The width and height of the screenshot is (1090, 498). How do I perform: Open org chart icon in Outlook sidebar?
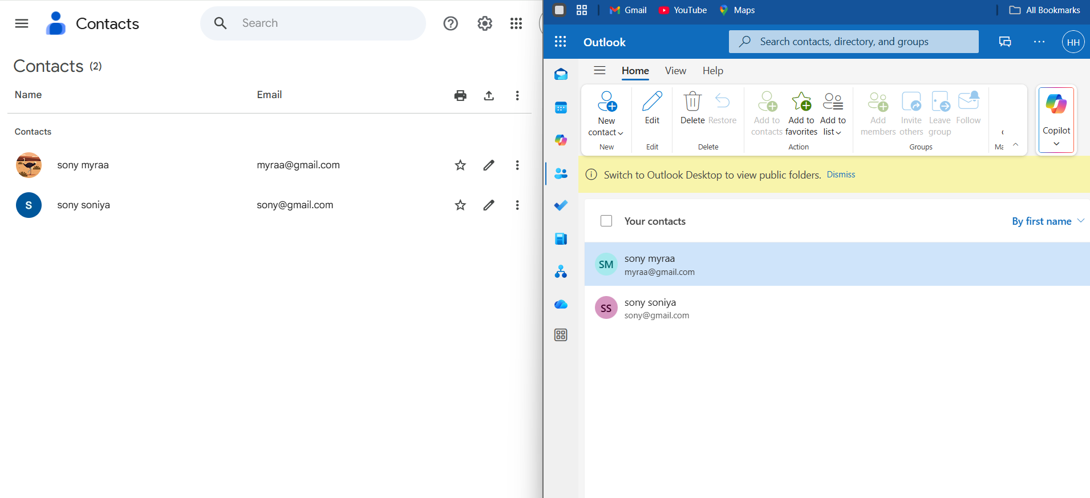[x=561, y=272]
